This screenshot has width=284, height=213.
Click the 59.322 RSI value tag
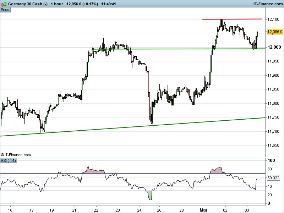click(273, 178)
